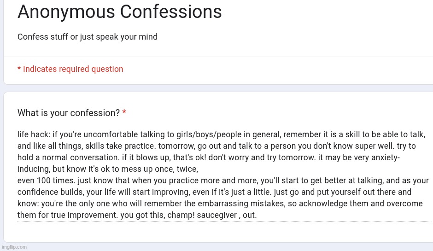The width and height of the screenshot is (433, 251).
Task: Click the "What is your confession?" question label
Action: coord(69,113)
